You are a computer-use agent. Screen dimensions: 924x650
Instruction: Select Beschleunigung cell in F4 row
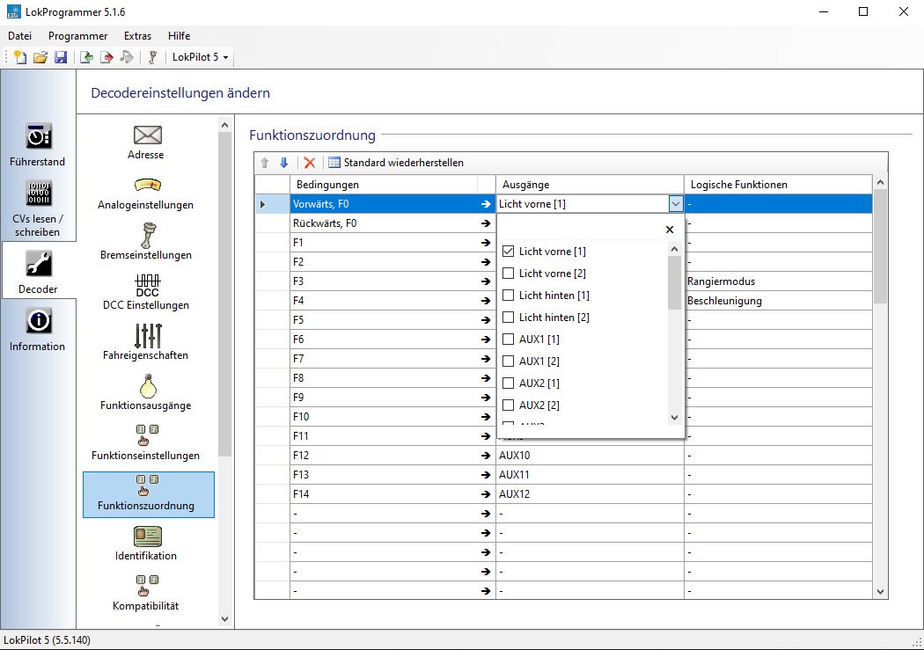778,301
